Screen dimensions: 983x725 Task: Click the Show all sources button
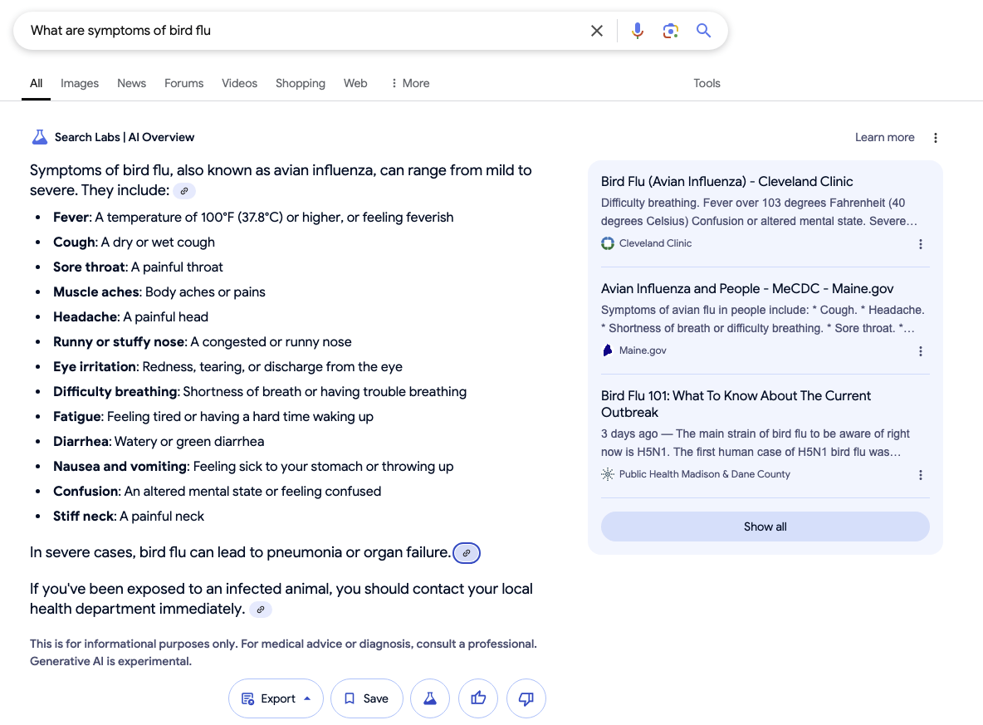coord(765,526)
